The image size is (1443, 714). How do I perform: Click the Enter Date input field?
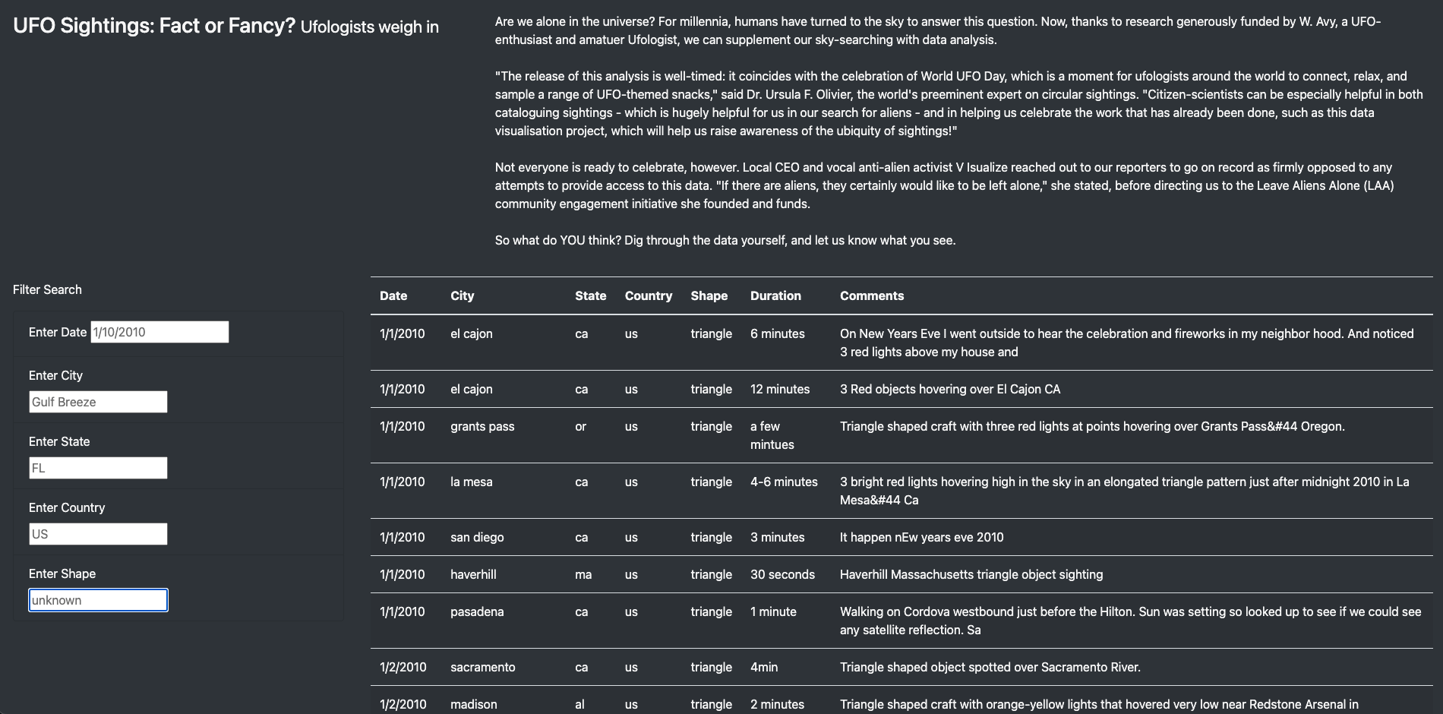[159, 332]
